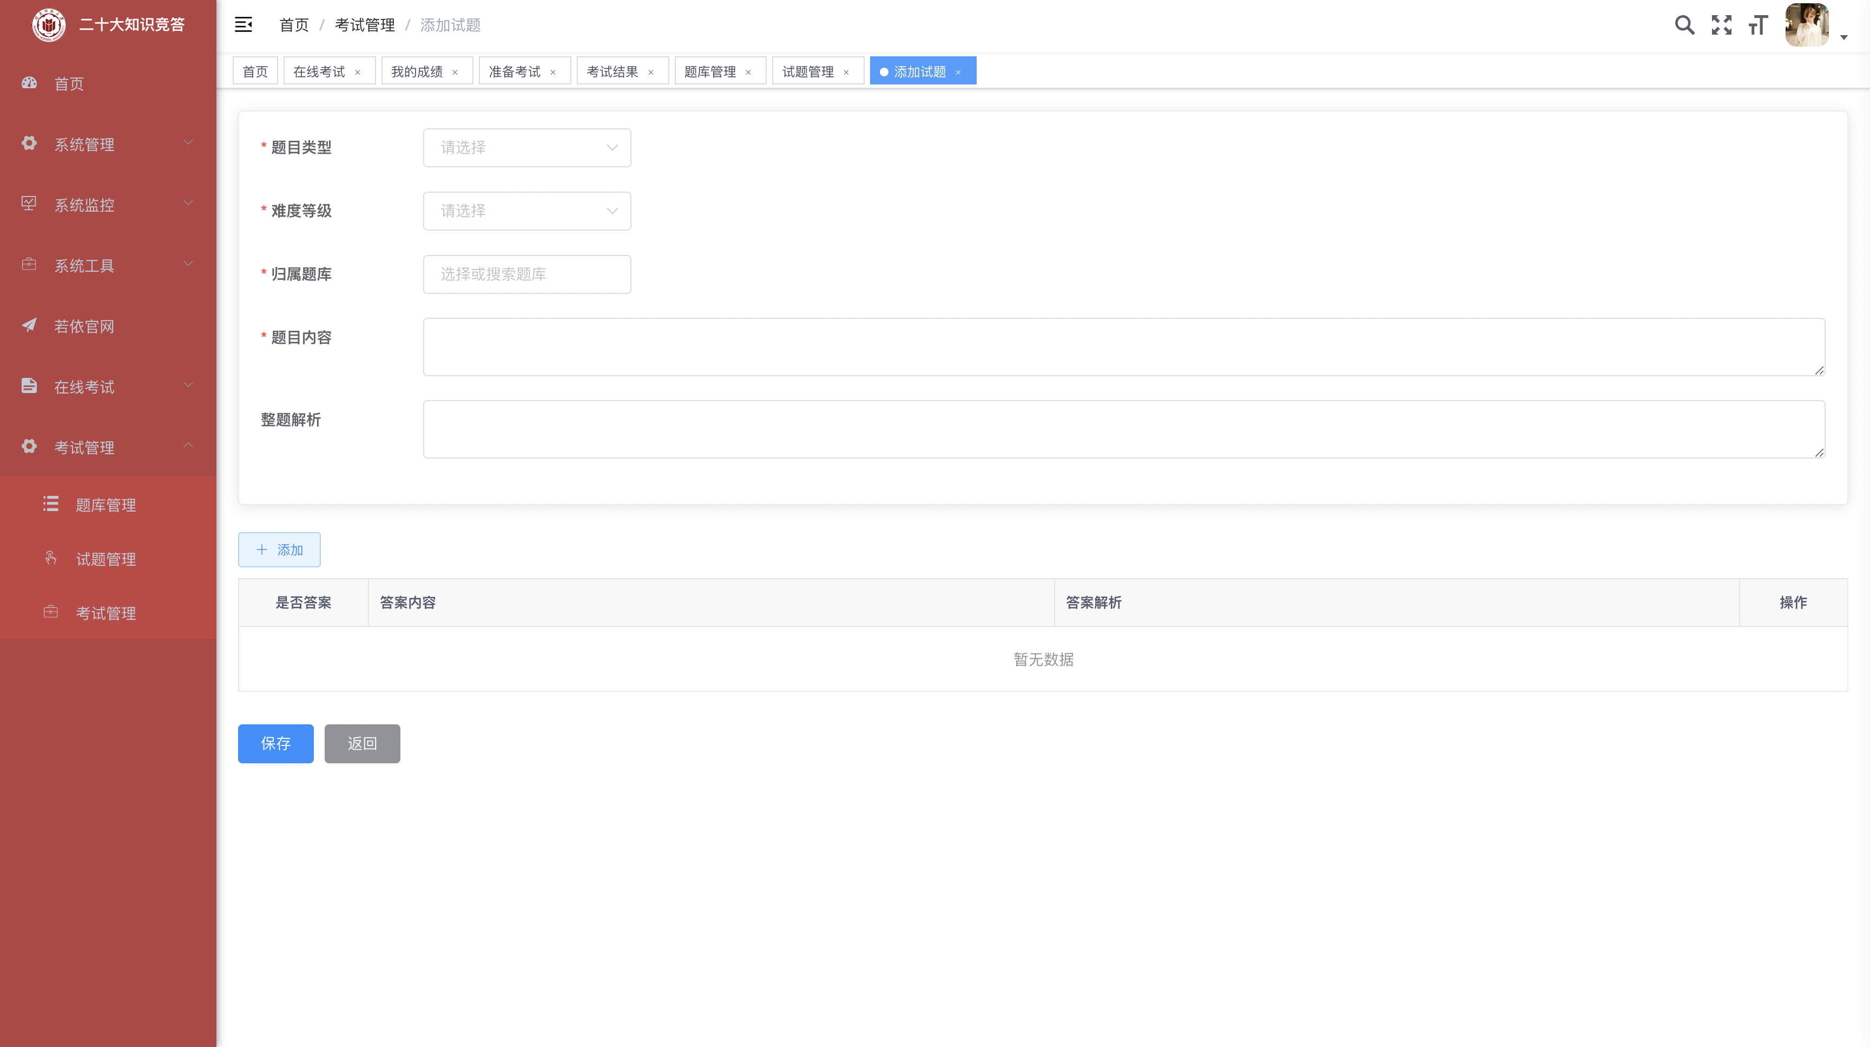Click the 添加 answer row button

279,549
